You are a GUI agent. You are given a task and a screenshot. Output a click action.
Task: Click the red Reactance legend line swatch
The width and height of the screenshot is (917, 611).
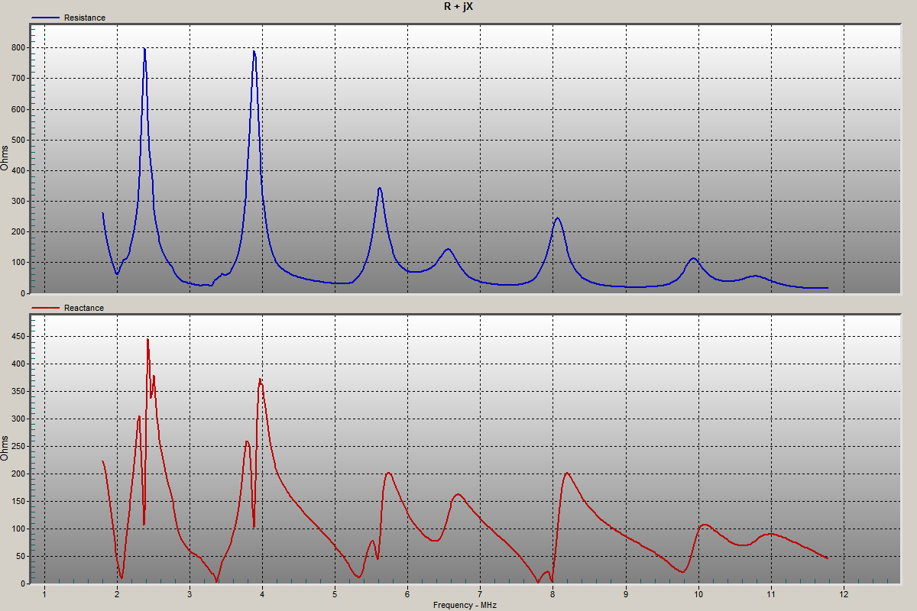pyautogui.click(x=46, y=309)
